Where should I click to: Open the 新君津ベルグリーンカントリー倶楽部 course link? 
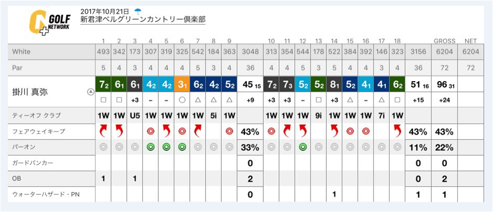tap(143, 20)
